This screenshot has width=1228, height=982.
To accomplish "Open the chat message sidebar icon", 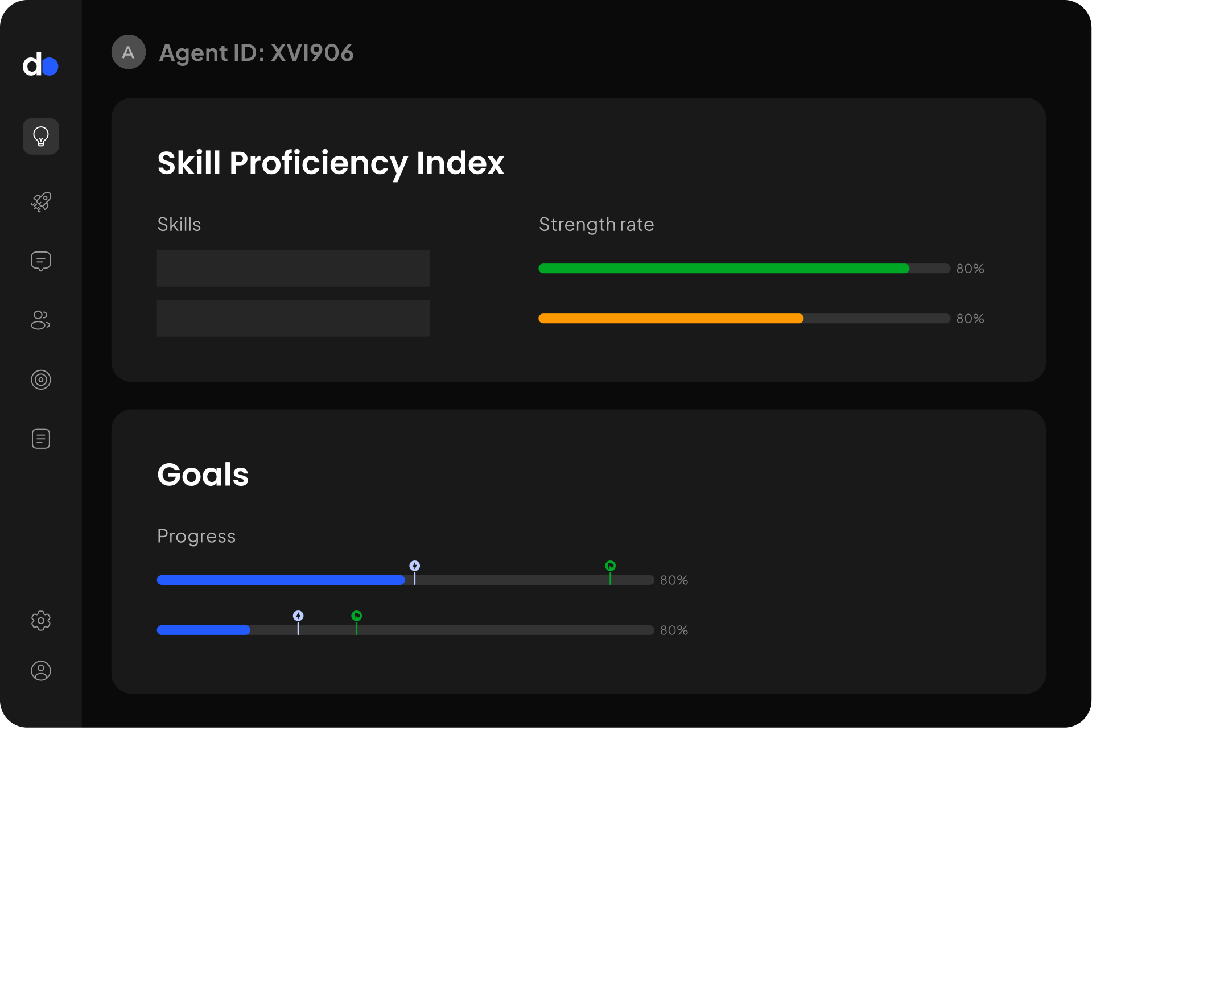I will [41, 262].
